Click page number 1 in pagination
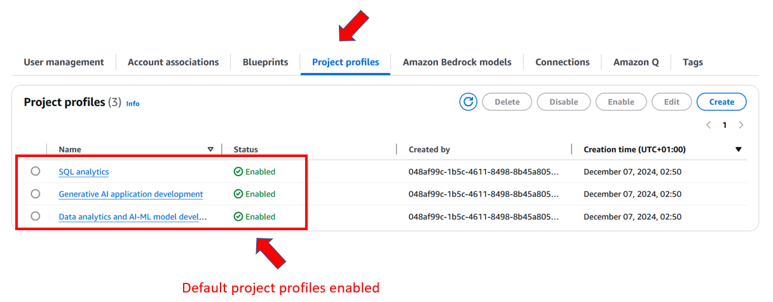 [724, 125]
